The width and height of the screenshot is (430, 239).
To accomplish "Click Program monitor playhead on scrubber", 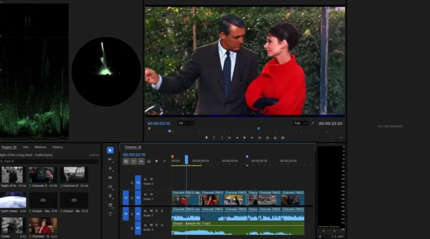I will [x=170, y=131].
